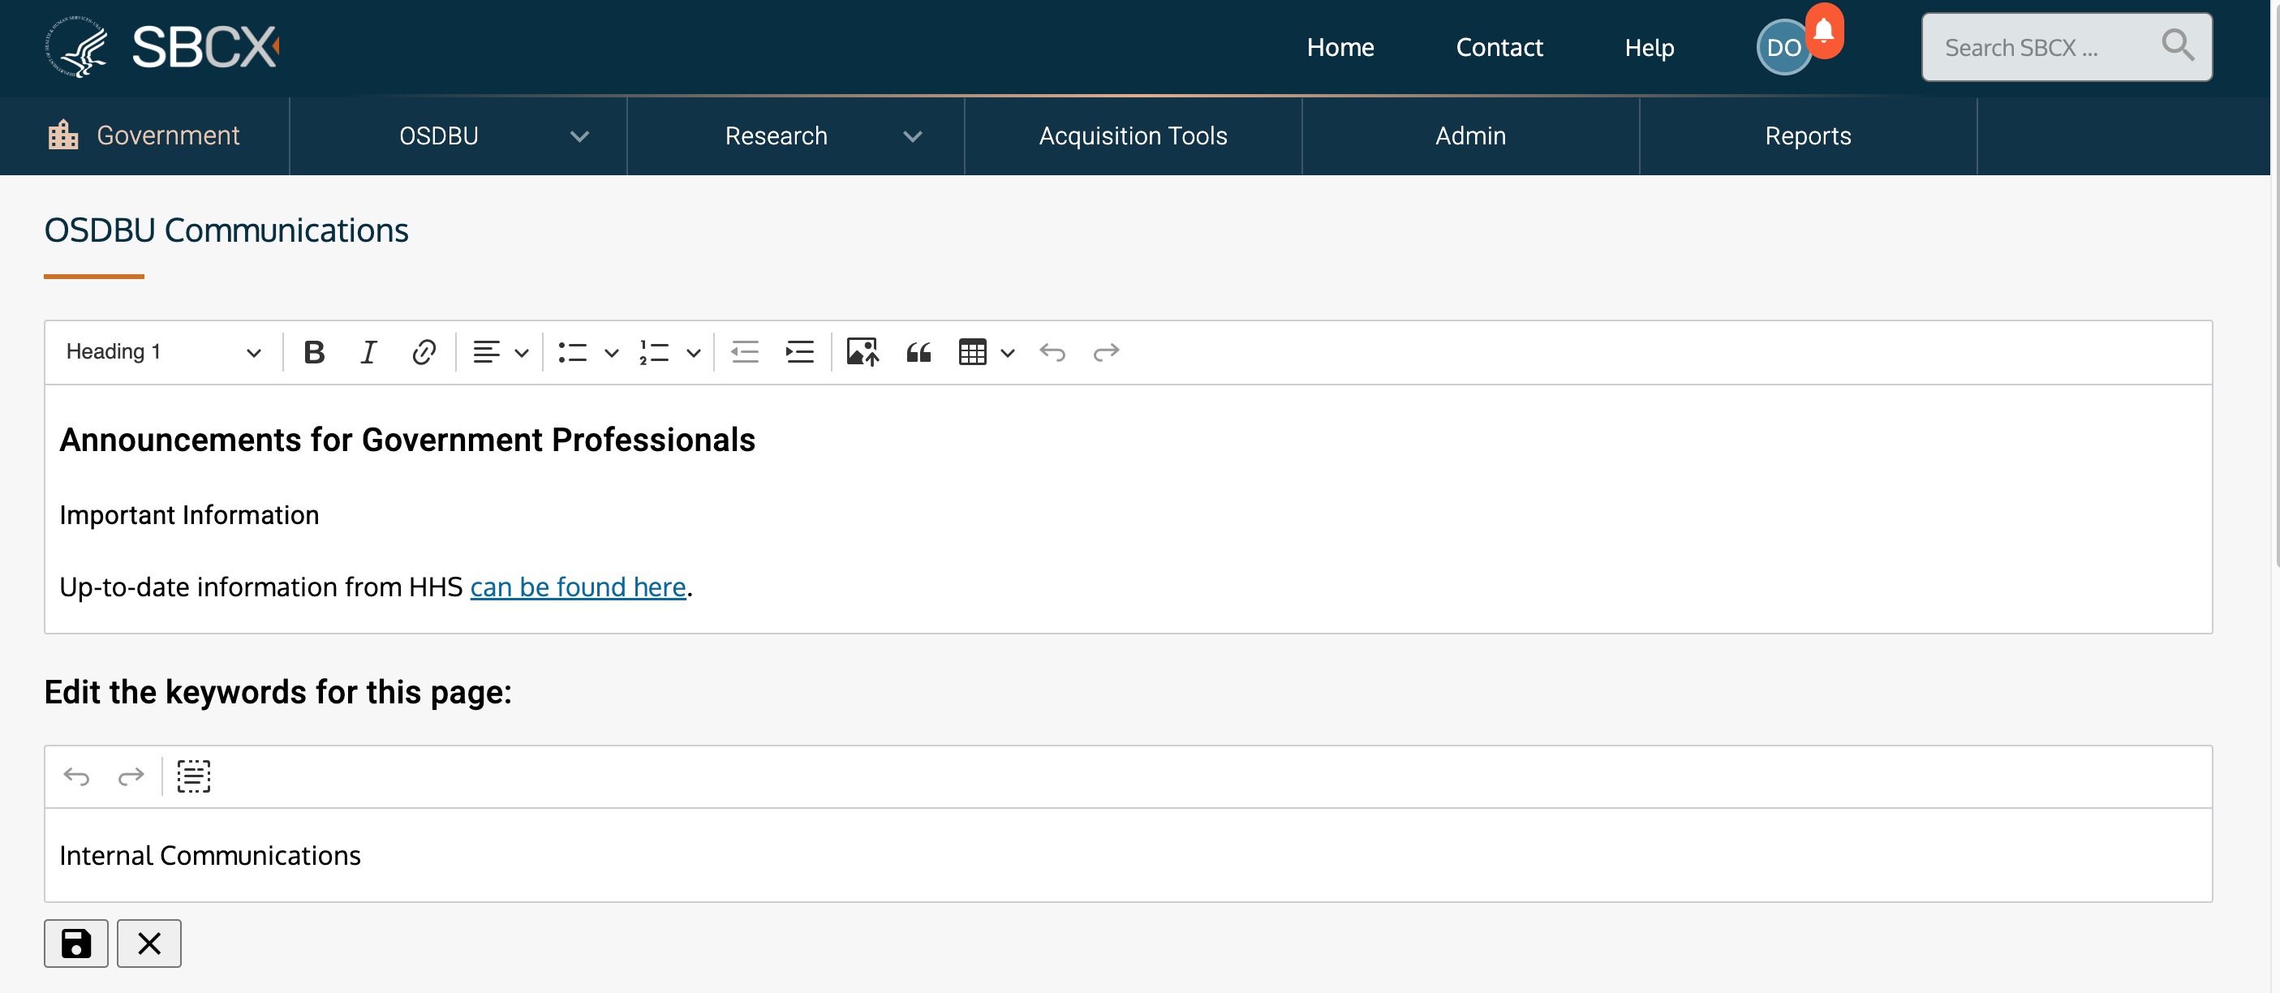Open the DO user avatar
Image resolution: width=2280 pixels, height=993 pixels.
click(1783, 48)
